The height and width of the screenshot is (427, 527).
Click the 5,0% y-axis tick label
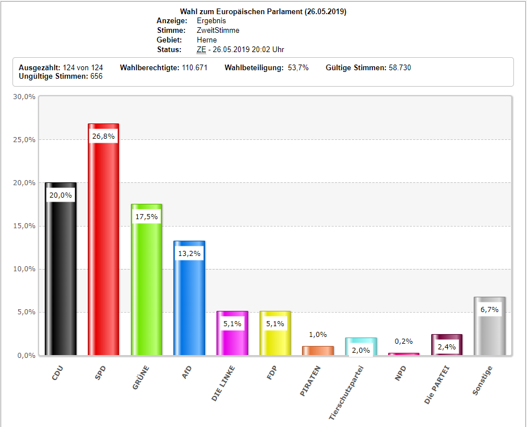point(26,312)
